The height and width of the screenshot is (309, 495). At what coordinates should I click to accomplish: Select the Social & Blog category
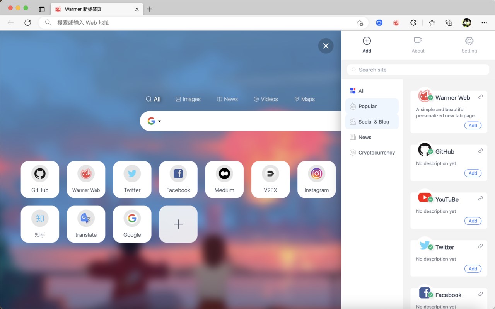(x=372, y=122)
